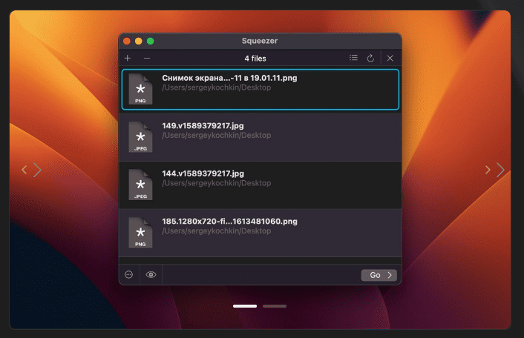Click the 4 files counter label
Image resolution: width=524 pixels, height=338 pixels.
255,59
